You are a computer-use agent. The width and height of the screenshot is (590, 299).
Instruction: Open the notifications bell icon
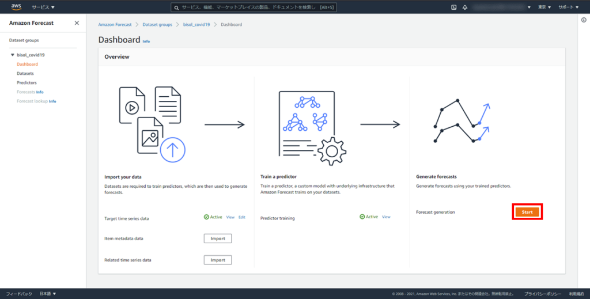click(x=465, y=7)
